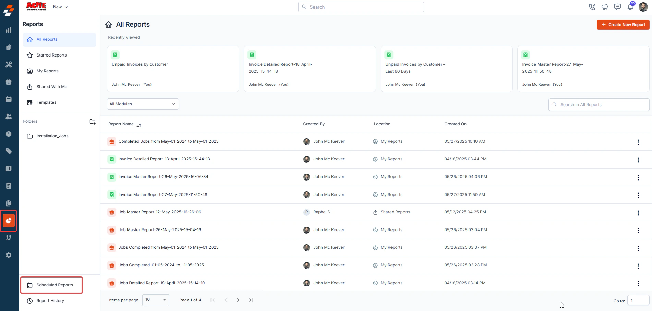
Task: Open the clock time-tracking sidebar icon
Action: [x=9, y=134]
